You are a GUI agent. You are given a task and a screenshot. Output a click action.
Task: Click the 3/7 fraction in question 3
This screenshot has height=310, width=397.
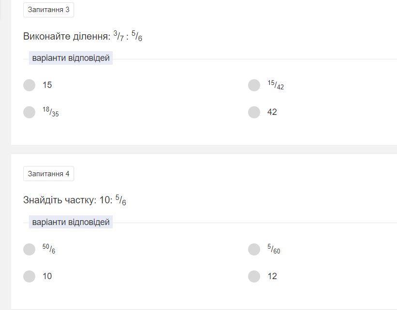(x=118, y=36)
